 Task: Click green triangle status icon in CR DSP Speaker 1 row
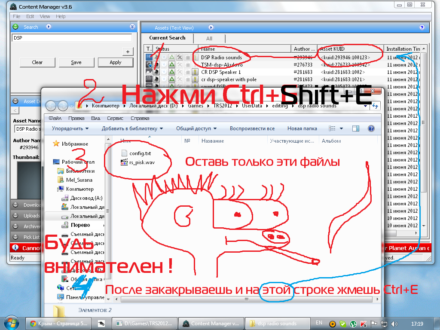point(172,72)
